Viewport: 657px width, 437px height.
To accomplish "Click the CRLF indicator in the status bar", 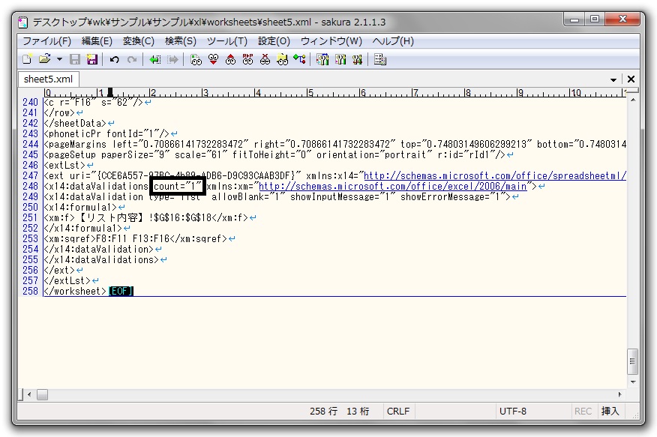I will tap(398, 412).
